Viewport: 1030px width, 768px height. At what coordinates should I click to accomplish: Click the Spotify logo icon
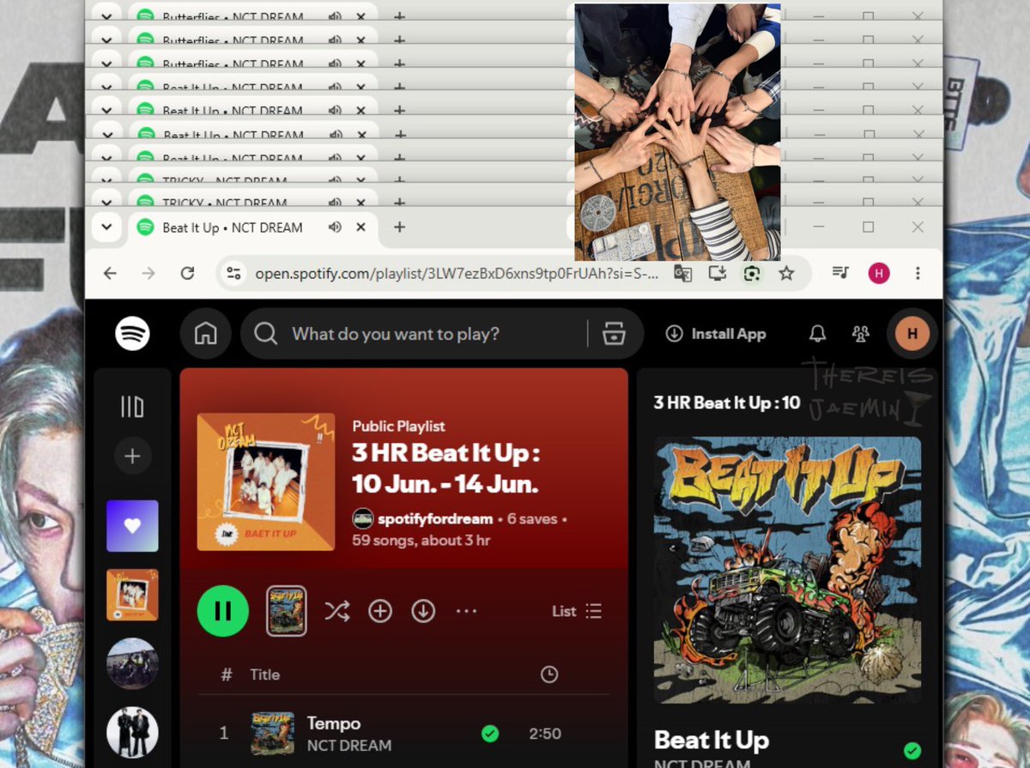click(x=132, y=333)
